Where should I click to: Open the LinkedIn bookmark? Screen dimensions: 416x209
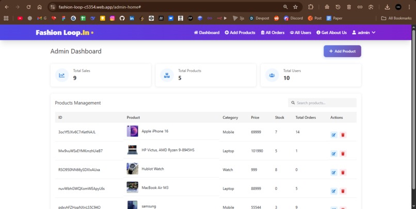coord(132,18)
